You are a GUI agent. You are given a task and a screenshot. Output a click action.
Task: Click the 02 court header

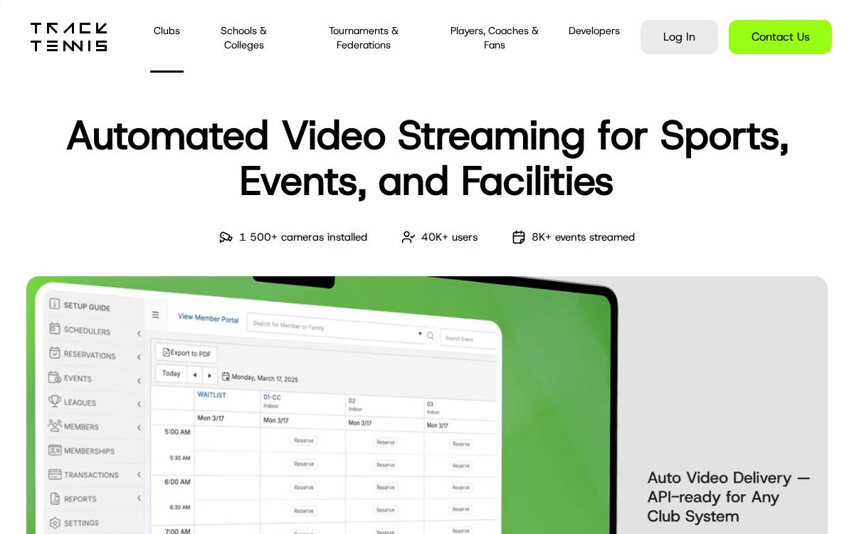[x=352, y=401]
